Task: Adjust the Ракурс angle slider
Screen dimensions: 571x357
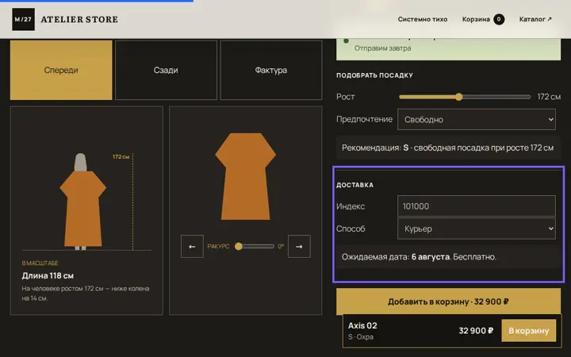Action: tap(255, 247)
